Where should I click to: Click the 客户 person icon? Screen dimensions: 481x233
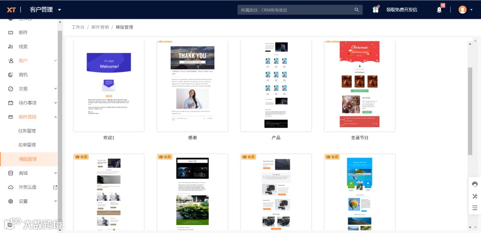[x=11, y=60]
